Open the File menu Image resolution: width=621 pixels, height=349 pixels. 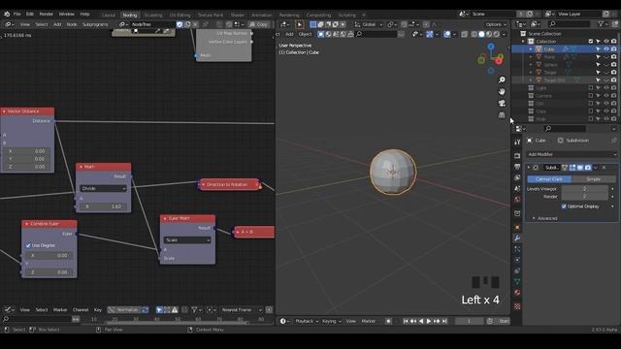(17, 14)
